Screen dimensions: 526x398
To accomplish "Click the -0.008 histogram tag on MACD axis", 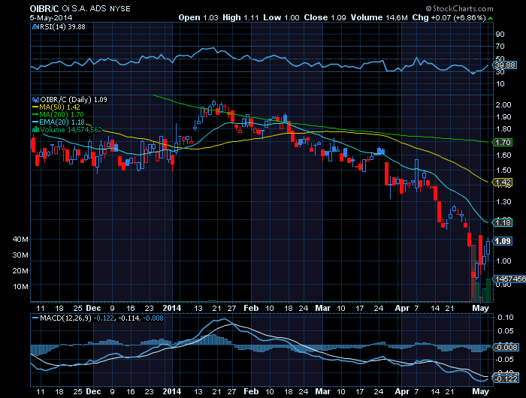I will (x=506, y=348).
